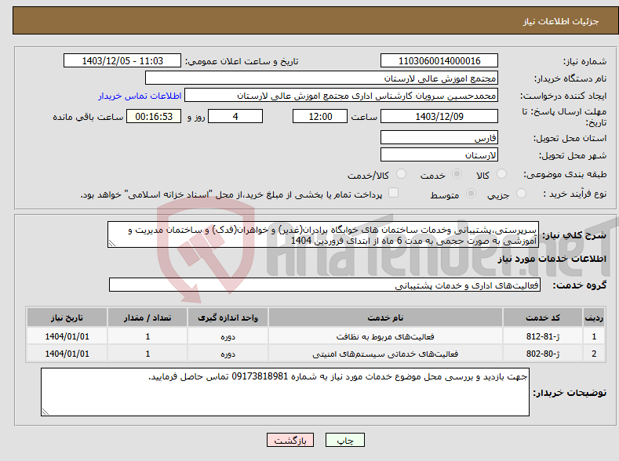
Task: Click the شماره نیاز number field
Action: (x=439, y=60)
